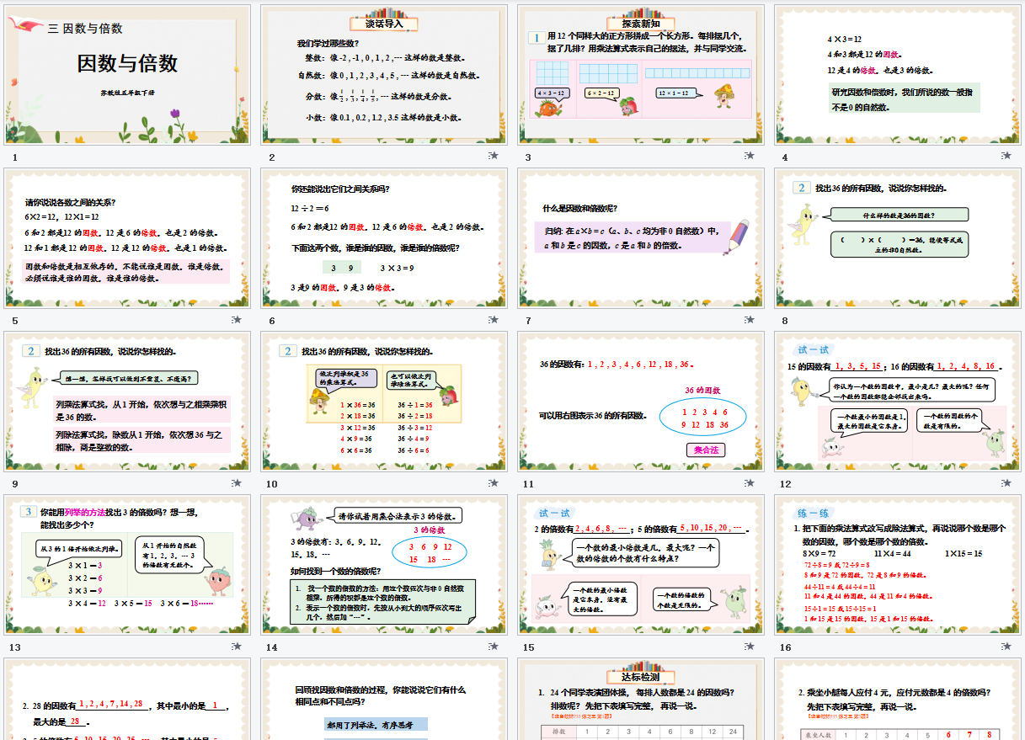Select slide 9 with 列乘法算式找 explanation
Viewport: 1025px width, 740px height.
[x=128, y=401]
